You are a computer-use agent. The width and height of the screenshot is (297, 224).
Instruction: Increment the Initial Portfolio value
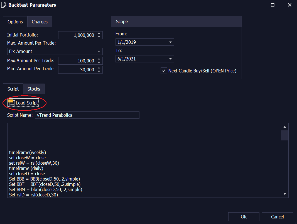99,34
